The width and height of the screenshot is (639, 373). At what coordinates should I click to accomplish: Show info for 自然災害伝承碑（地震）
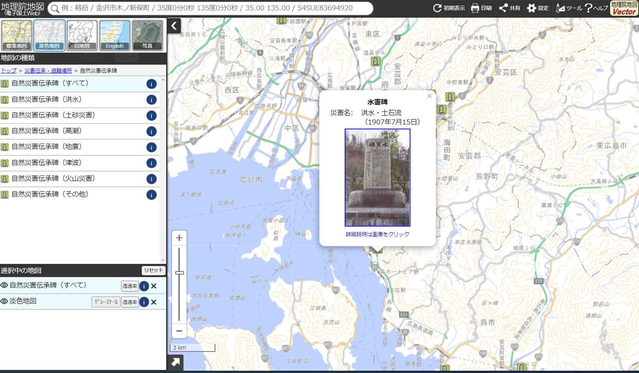(152, 147)
